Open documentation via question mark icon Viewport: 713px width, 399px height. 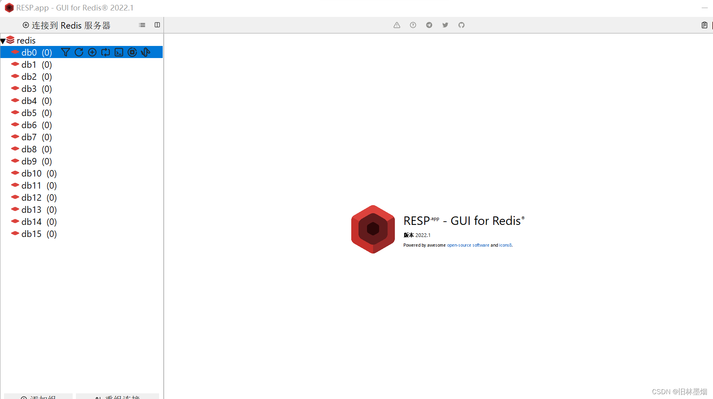tap(413, 25)
